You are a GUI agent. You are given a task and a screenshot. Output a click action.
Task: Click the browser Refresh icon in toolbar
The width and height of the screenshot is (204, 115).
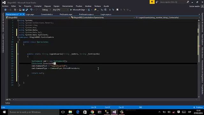click(89, 10)
